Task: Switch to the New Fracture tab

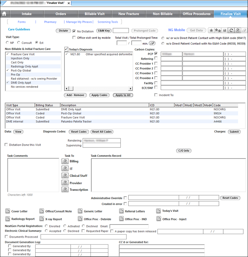Action: [x=129, y=14]
